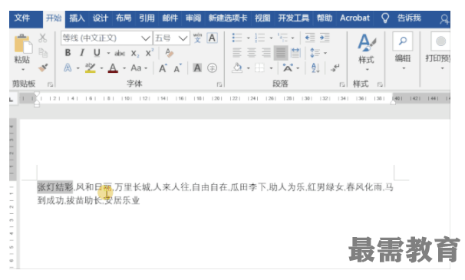Open the File (文件) tab
The height and width of the screenshot is (280, 465).
(22, 18)
